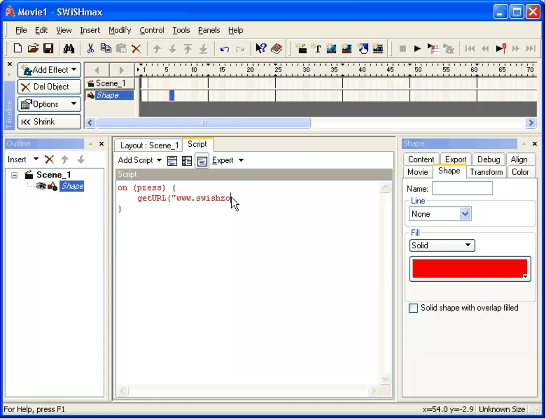Close the Outline panel

point(101,144)
